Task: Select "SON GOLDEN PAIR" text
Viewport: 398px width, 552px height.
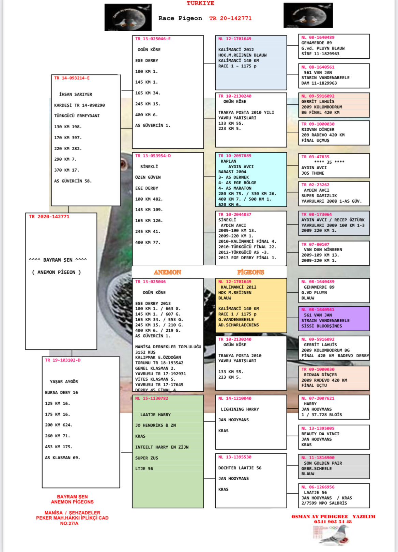Action: point(323,463)
